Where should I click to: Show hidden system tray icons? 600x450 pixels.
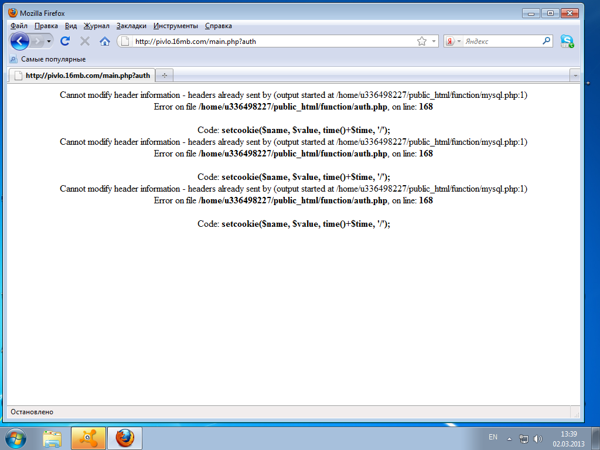(x=509, y=438)
